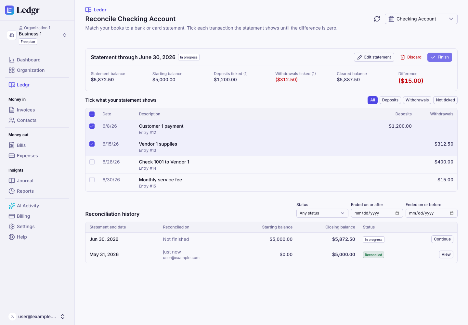The width and height of the screenshot is (468, 325).
Task: Click the Edit statement button
Action: 374,57
